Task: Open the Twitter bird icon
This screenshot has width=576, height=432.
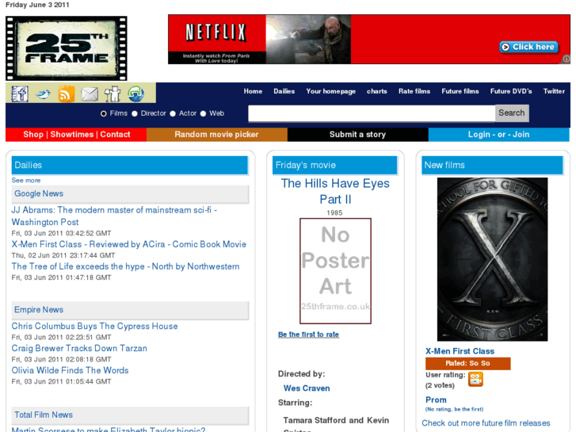Action: point(43,94)
